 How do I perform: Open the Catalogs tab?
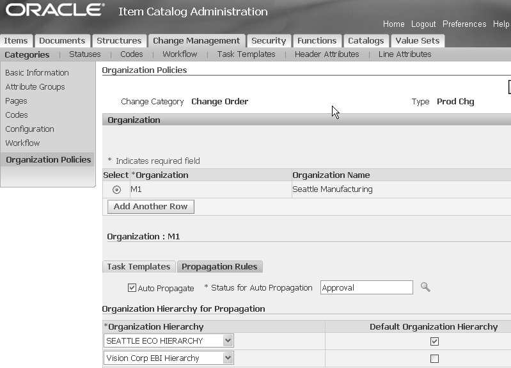[x=366, y=41]
